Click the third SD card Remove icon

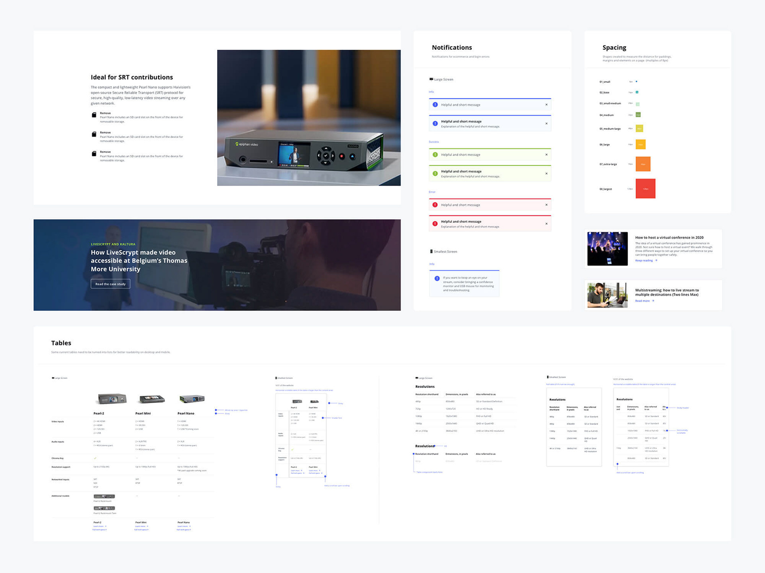(94, 154)
